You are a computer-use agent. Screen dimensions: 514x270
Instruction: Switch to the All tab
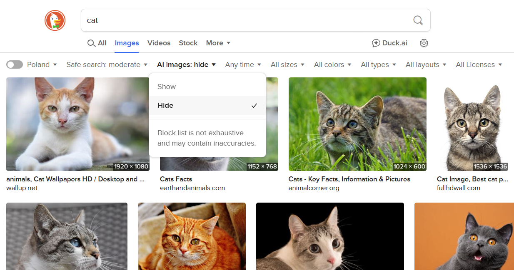[97, 43]
